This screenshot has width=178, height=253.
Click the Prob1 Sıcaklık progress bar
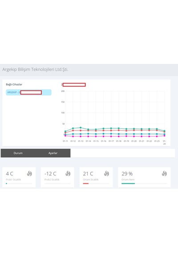click(x=19, y=183)
